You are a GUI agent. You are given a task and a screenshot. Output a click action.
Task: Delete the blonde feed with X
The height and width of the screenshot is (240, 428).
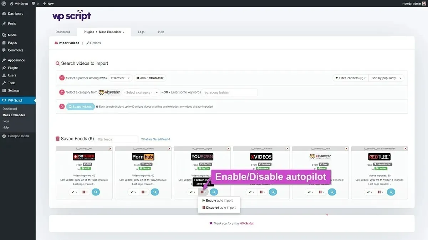(169, 149)
